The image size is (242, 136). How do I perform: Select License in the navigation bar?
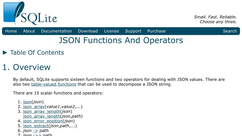[x=111, y=31]
